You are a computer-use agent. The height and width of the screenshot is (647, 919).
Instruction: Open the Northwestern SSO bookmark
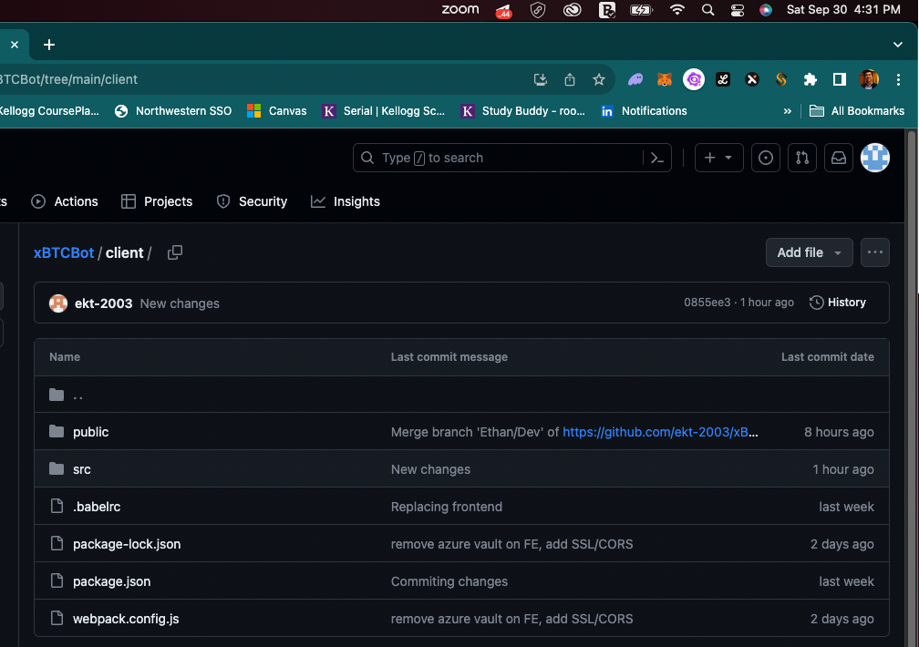tap(173, 111)
